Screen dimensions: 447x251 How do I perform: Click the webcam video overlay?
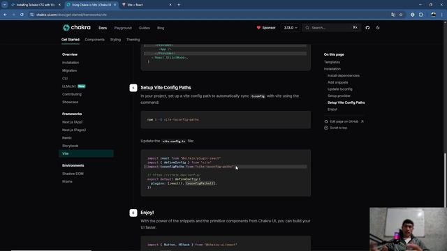(408, 229)
